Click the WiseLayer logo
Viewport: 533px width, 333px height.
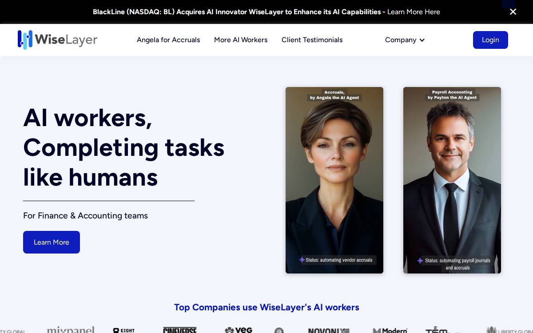(57, 40)
